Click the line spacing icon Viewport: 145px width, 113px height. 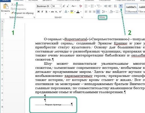pos(103,12)
